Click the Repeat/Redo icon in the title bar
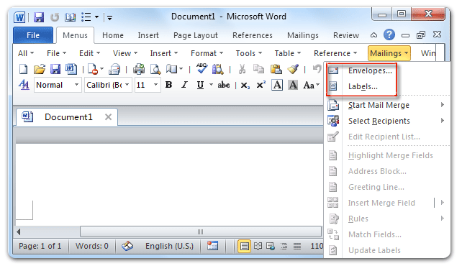The image size is (462, 266). [55, 17]
